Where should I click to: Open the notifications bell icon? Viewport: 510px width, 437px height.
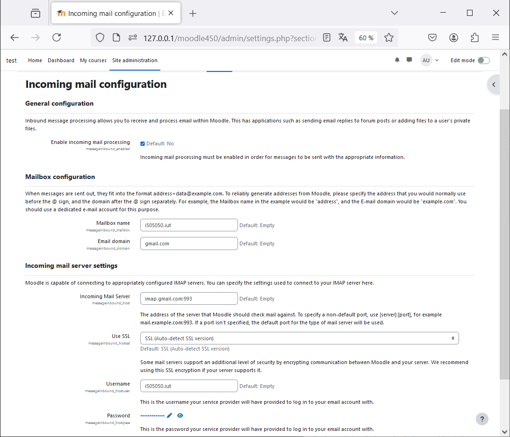397,60
